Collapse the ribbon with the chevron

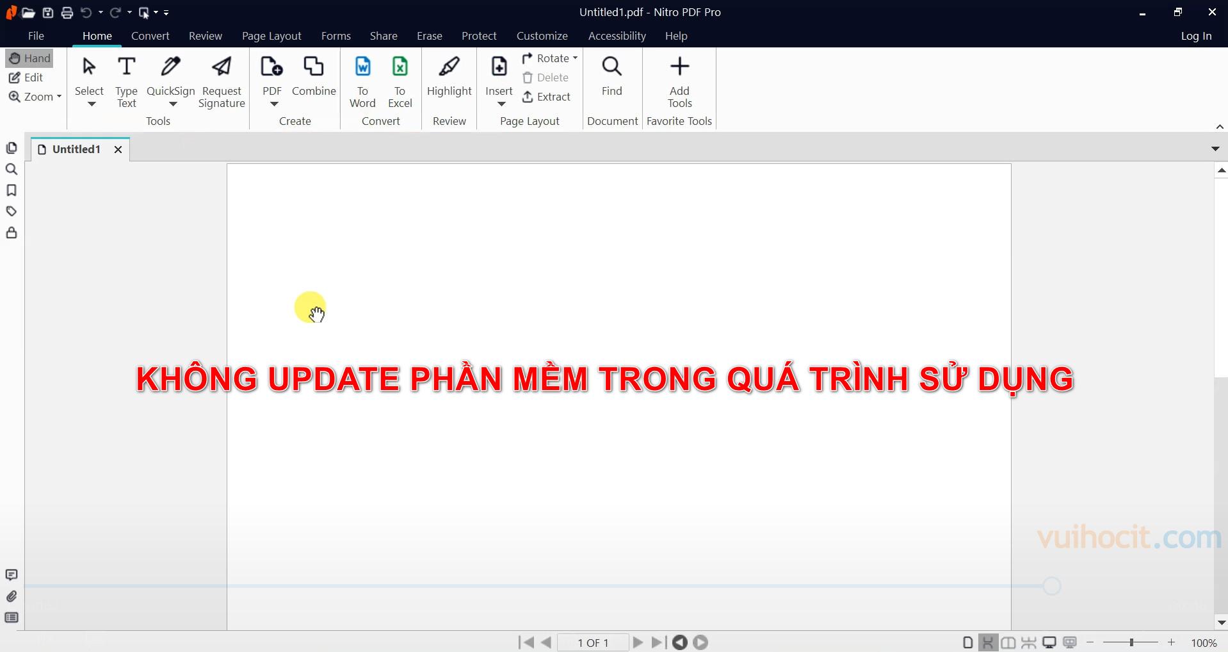pos(1220,127)
